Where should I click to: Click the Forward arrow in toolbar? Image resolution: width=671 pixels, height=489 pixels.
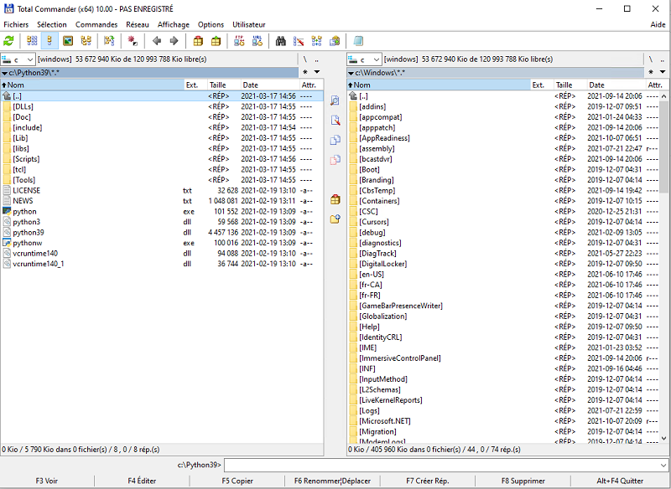pos(174,40)
